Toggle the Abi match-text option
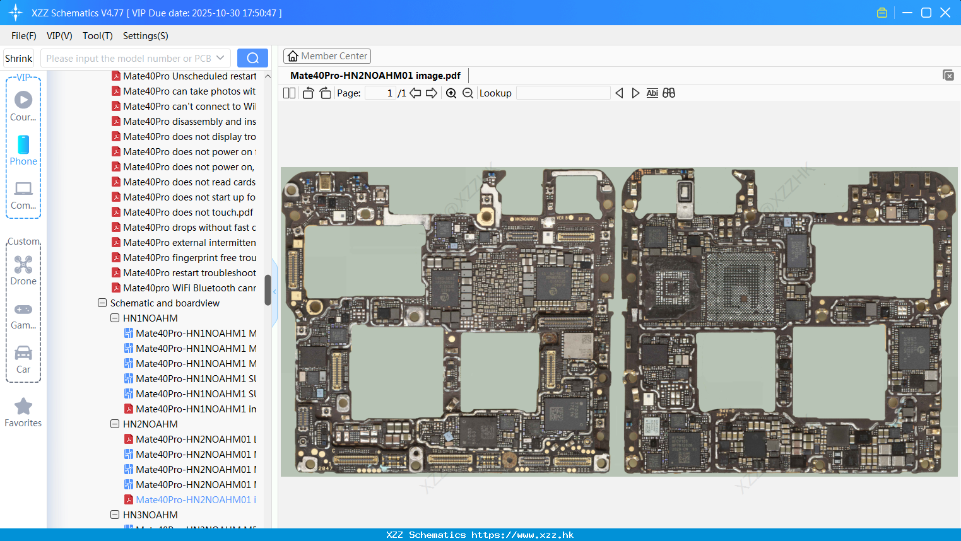The height and width of the screenshot is (541, 961). point(652,93)
